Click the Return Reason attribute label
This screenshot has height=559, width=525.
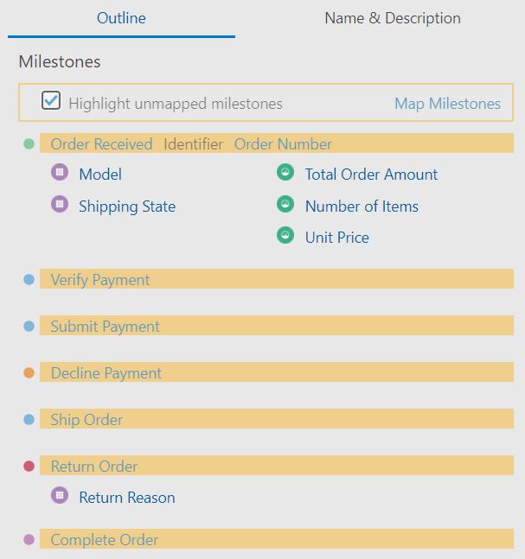click(126, 498)
